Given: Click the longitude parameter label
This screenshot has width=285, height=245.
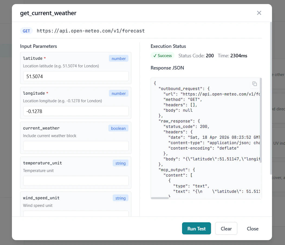Looking at the screenshot, I should pos(34,93).
